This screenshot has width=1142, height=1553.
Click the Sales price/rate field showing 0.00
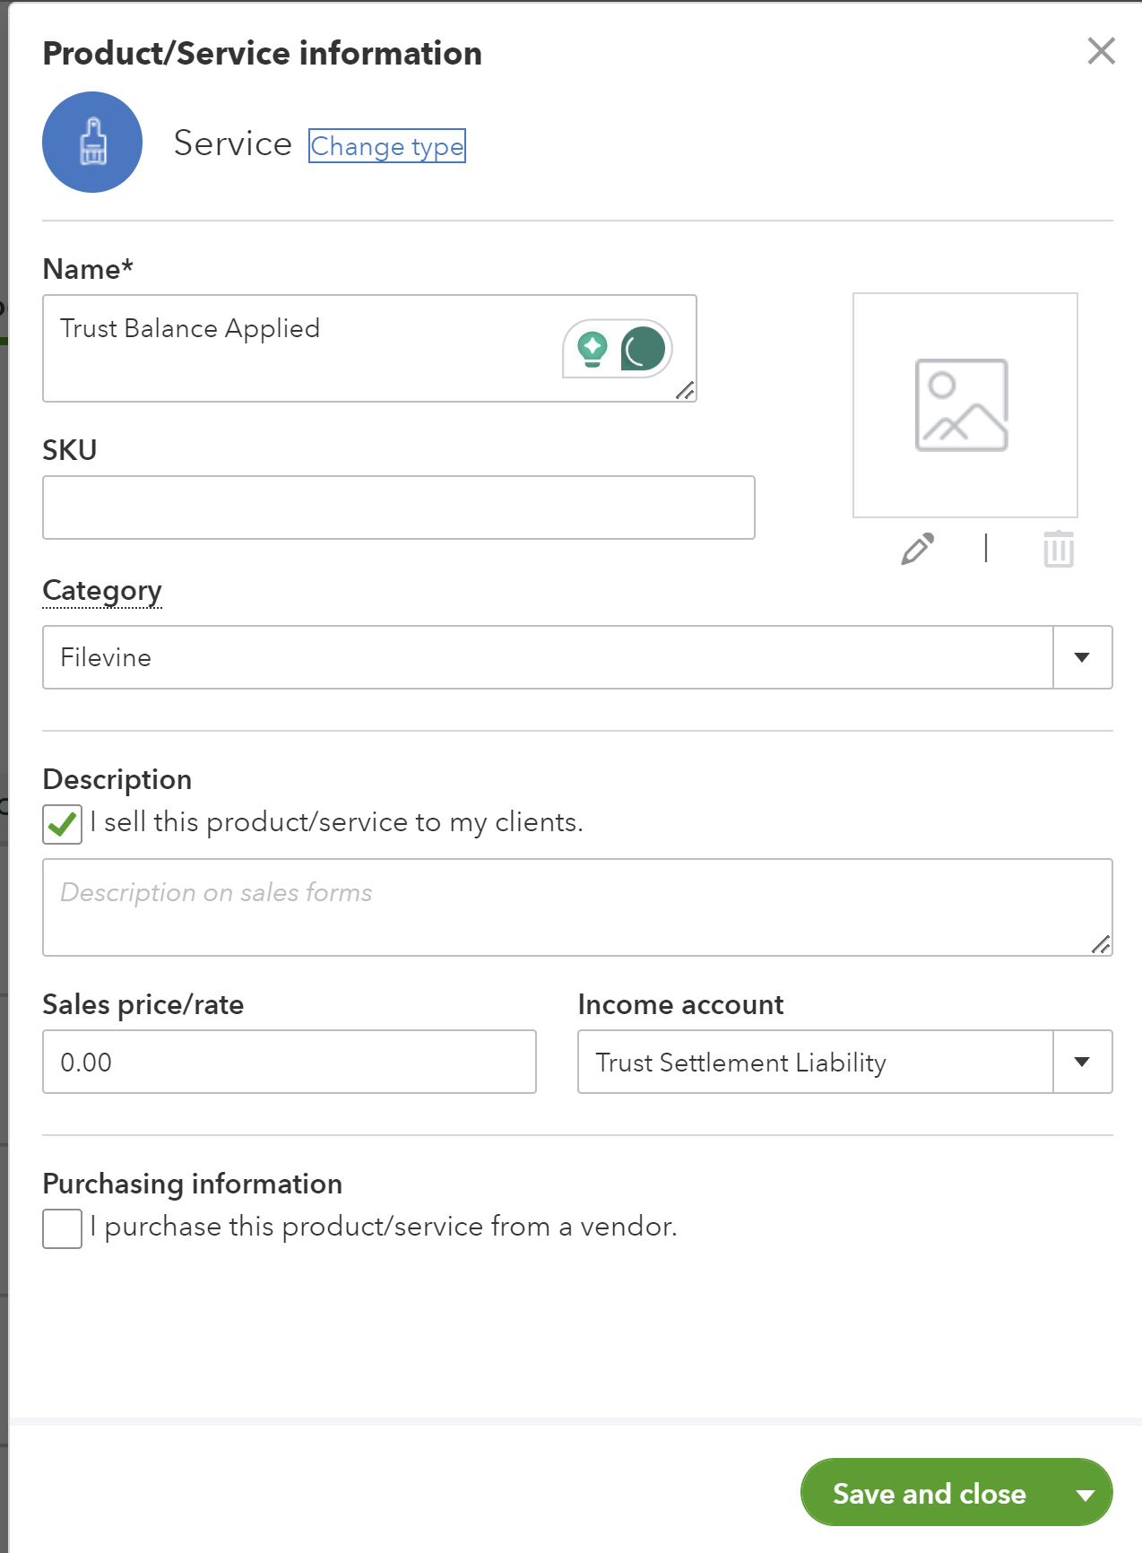(290, 1062)
